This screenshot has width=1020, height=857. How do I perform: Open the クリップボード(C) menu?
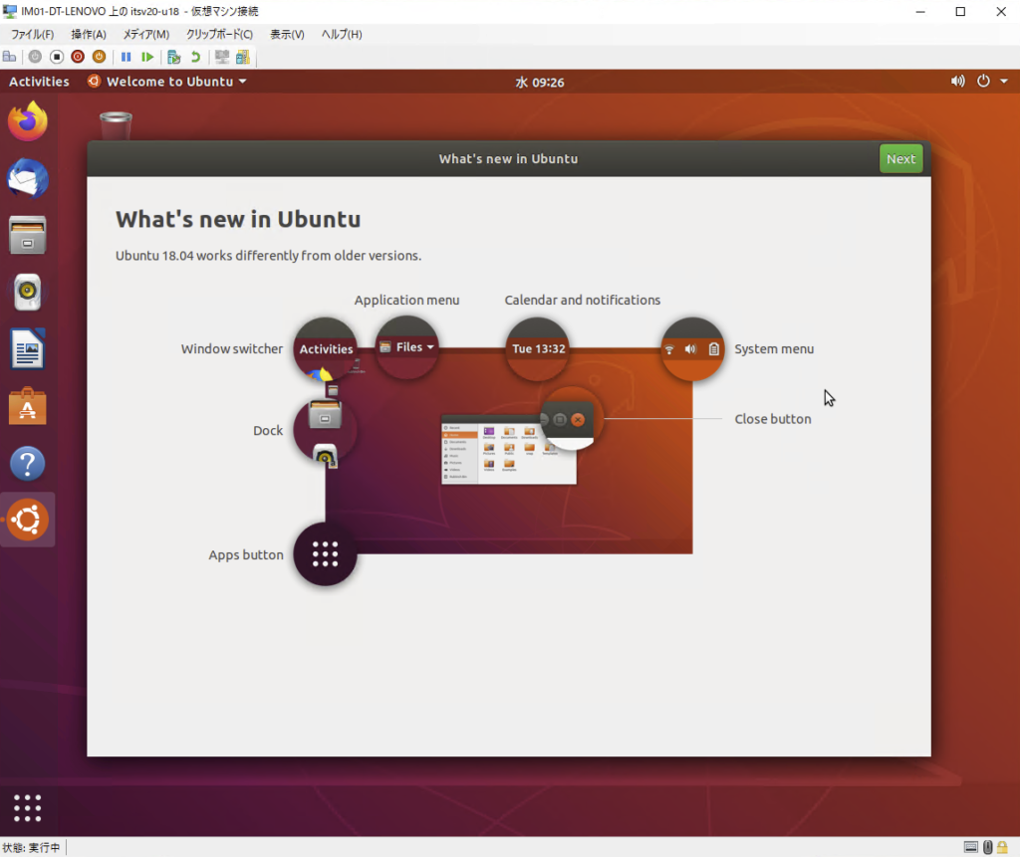(219, 35)
